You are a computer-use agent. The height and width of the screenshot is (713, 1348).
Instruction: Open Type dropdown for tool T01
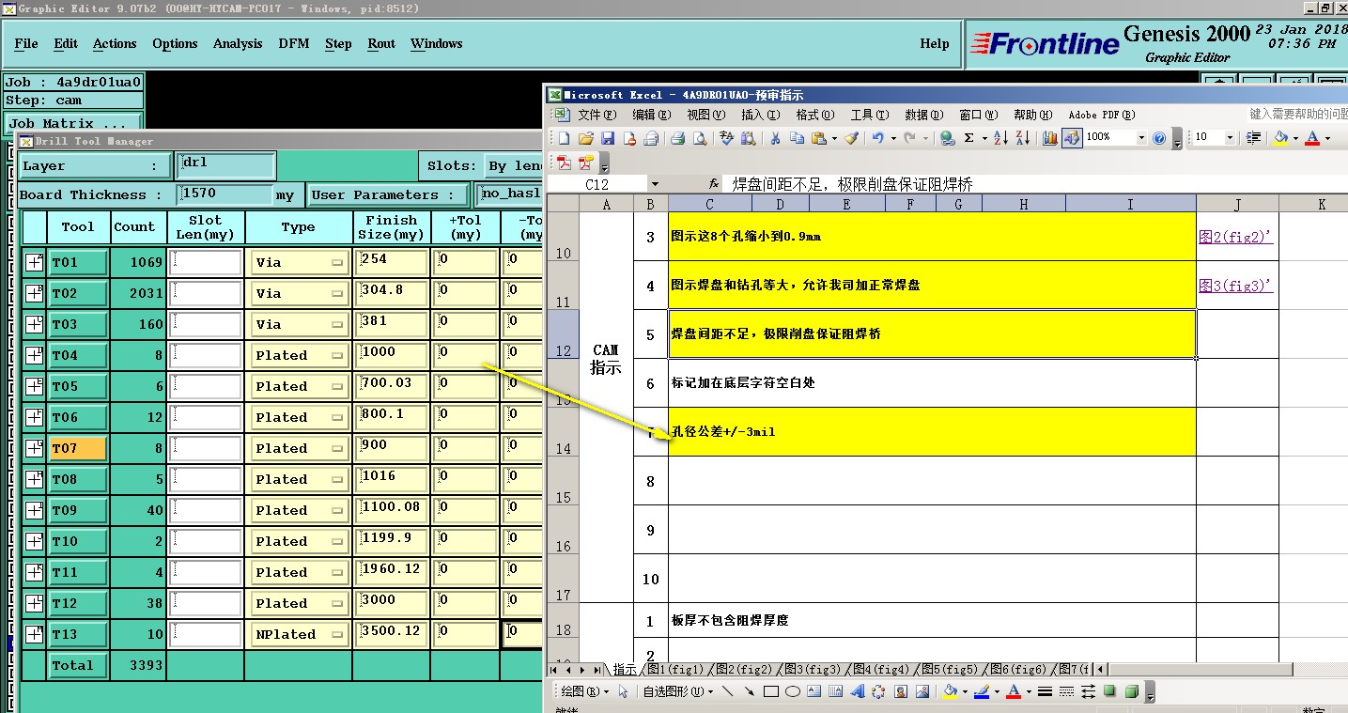[x=298, y=262]
